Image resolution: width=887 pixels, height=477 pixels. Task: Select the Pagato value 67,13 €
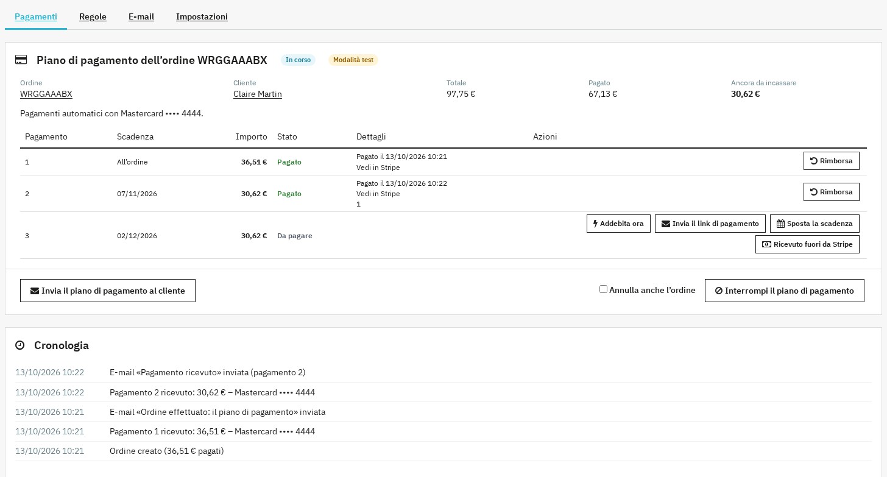[x=603, y=94]
